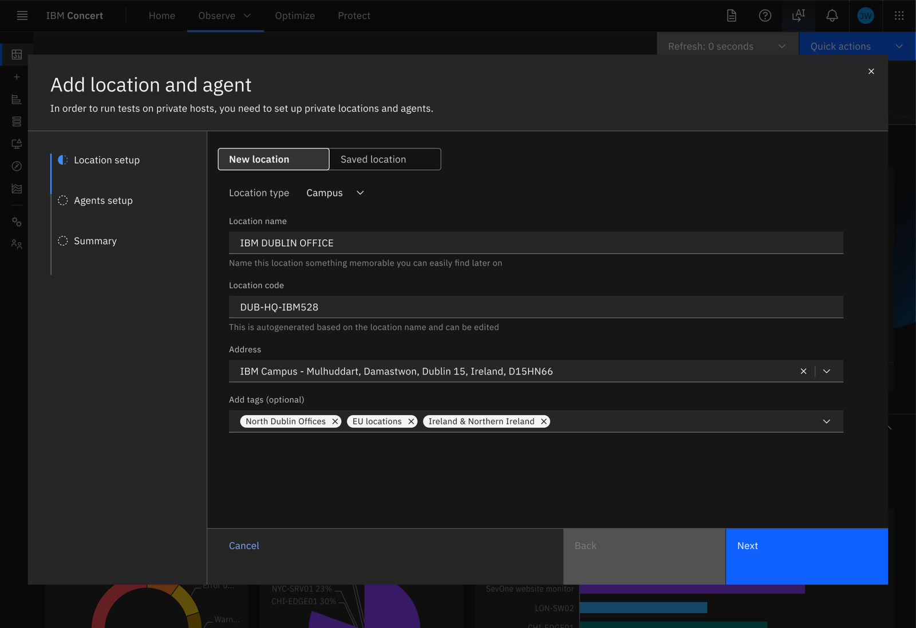Open the horizontal bar chart sidebar icon

point(17,100)
